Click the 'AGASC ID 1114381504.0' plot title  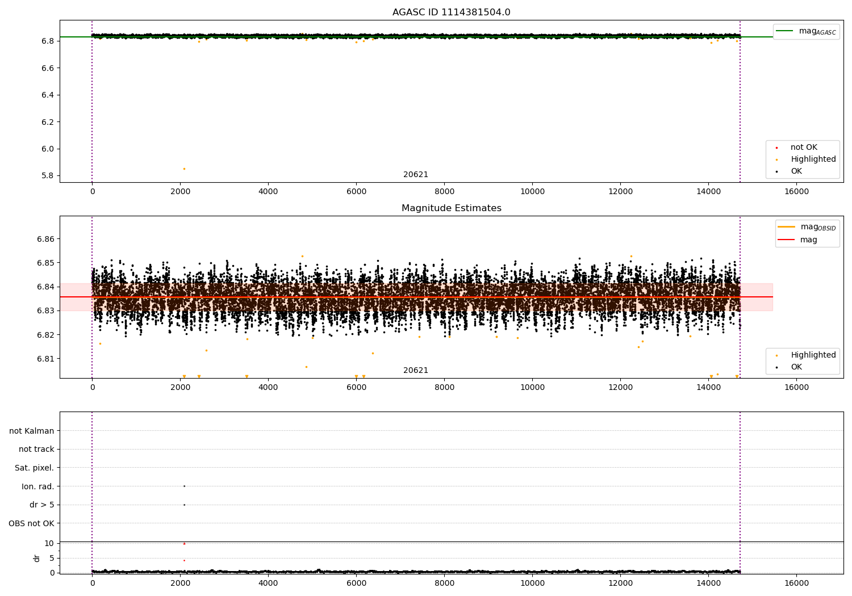pos(452,12)
